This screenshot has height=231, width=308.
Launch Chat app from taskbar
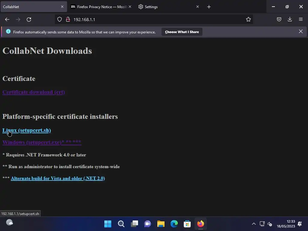coord(147,224)
